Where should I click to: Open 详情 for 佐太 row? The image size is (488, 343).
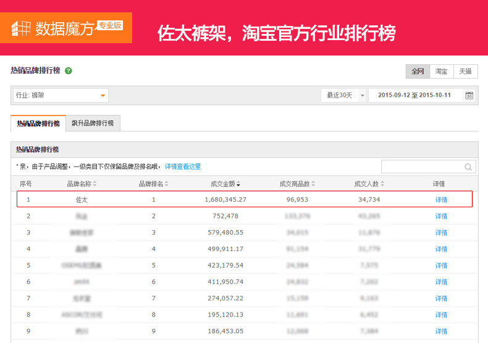coord(441,200)
